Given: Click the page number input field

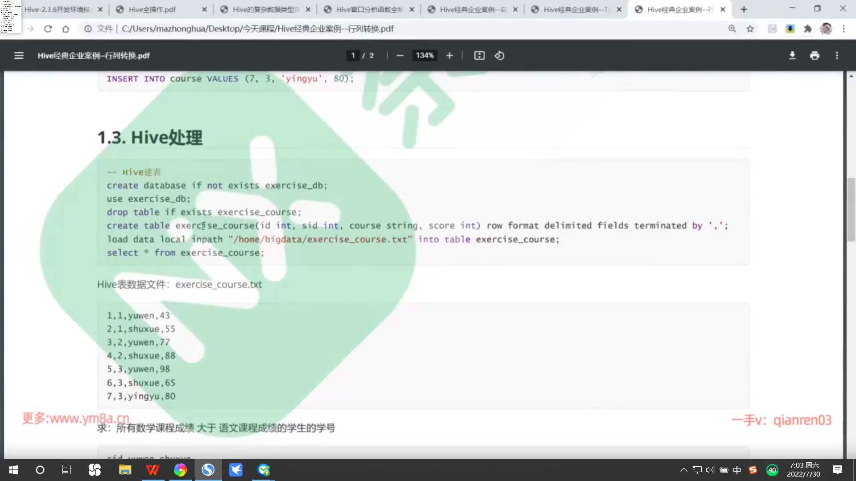Looking at the screenshot, I should [353, 56].
